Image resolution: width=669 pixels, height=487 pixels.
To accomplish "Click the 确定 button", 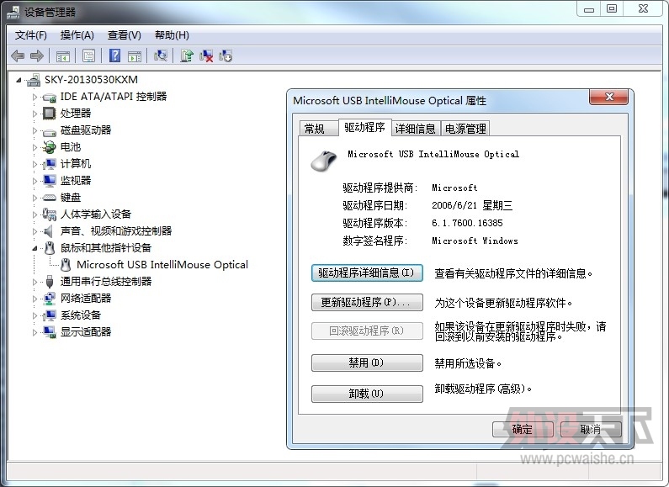I will coord(523,430).
